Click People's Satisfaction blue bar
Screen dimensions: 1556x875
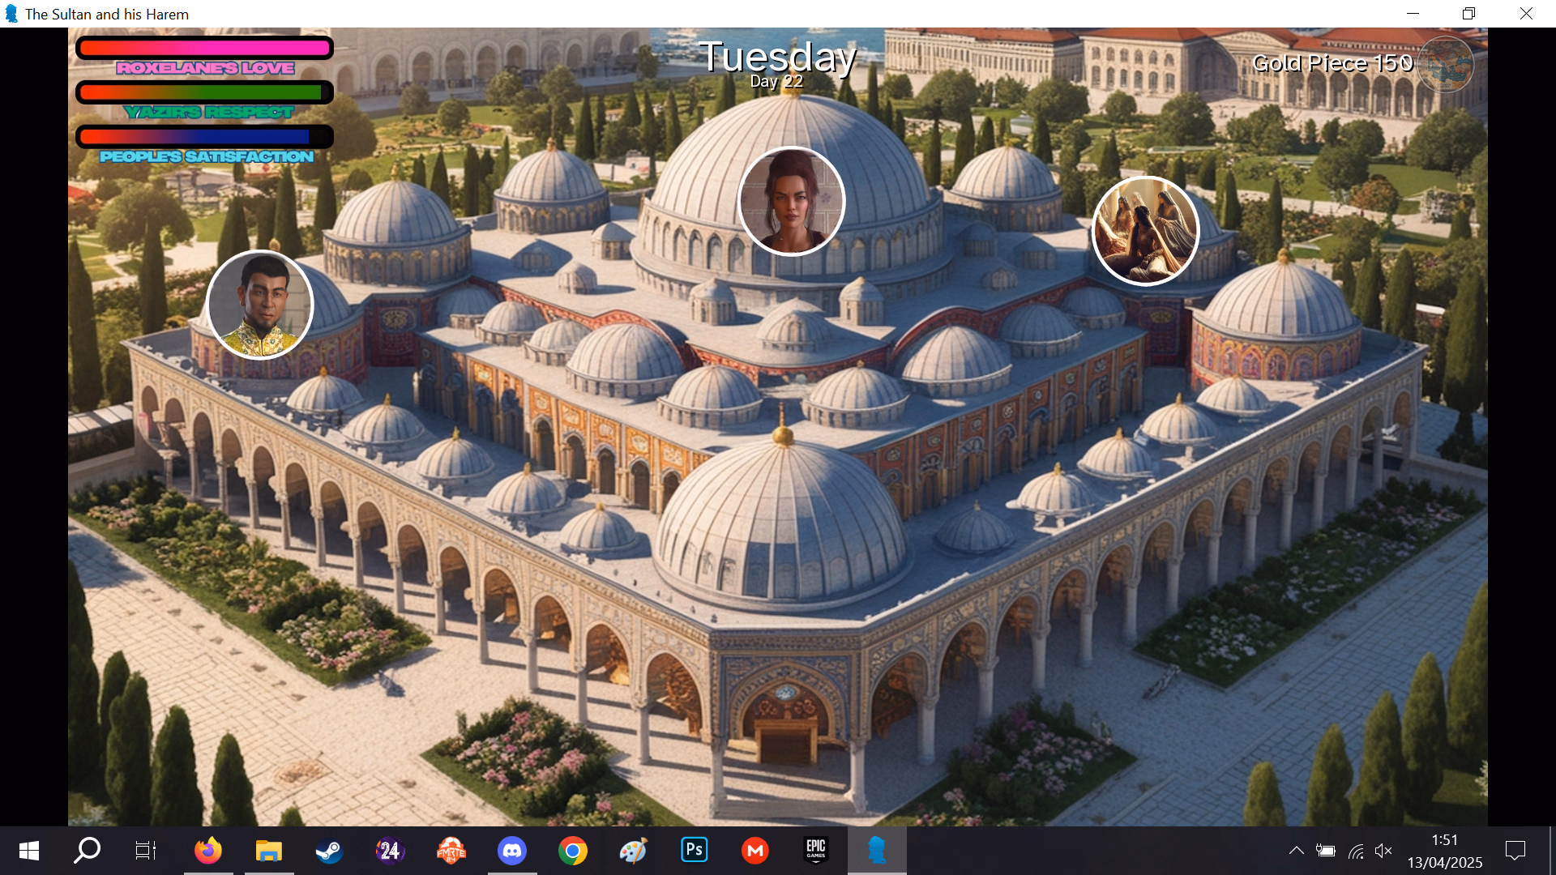204,137
